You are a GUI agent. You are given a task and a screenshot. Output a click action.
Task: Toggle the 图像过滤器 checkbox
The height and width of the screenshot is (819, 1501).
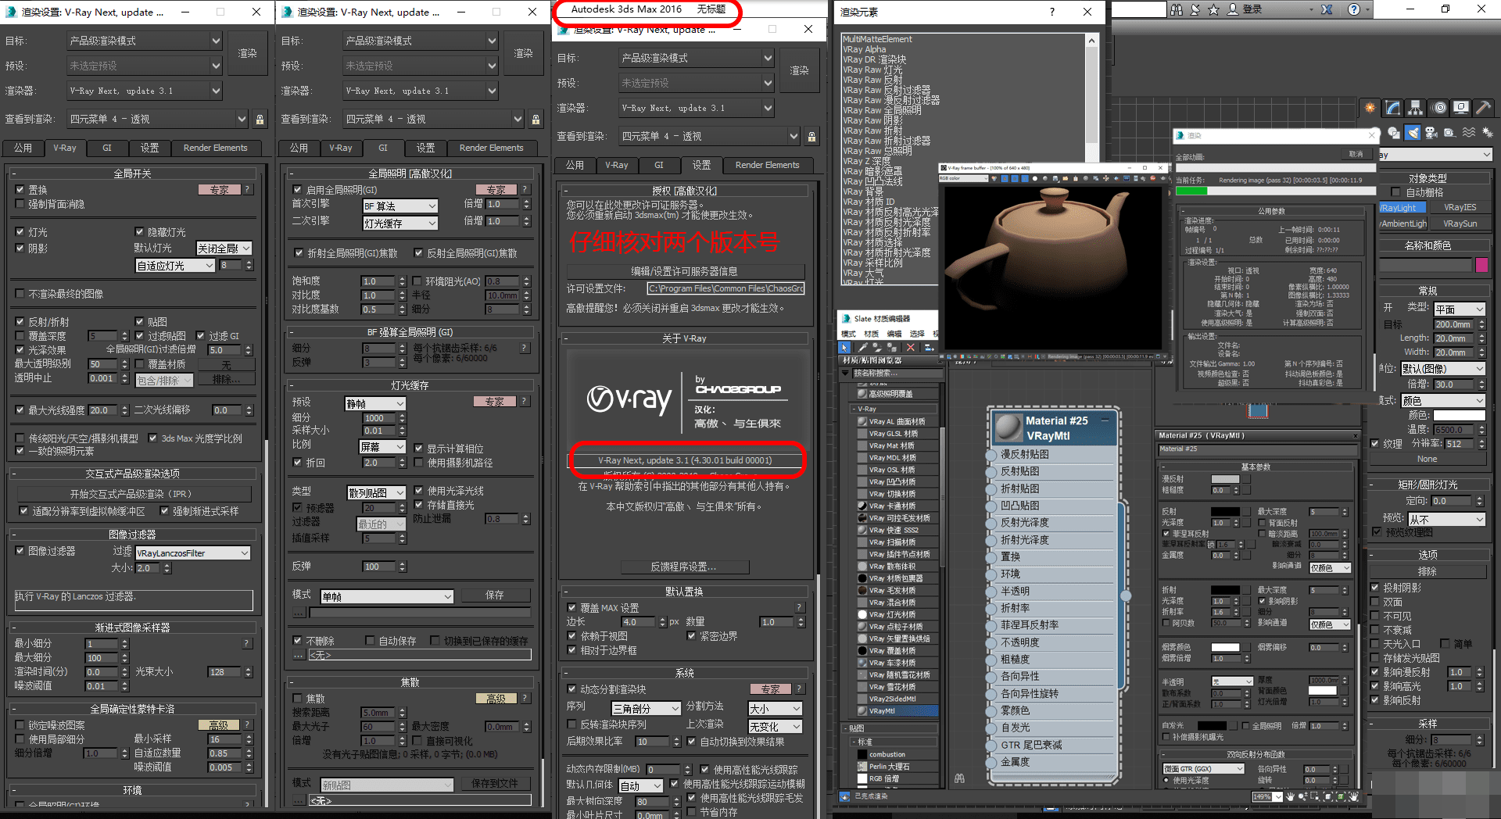coord(20,551)
